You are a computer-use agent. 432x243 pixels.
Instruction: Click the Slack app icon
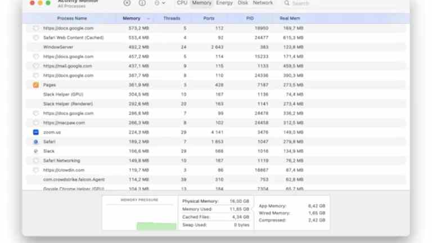[36, 151]
